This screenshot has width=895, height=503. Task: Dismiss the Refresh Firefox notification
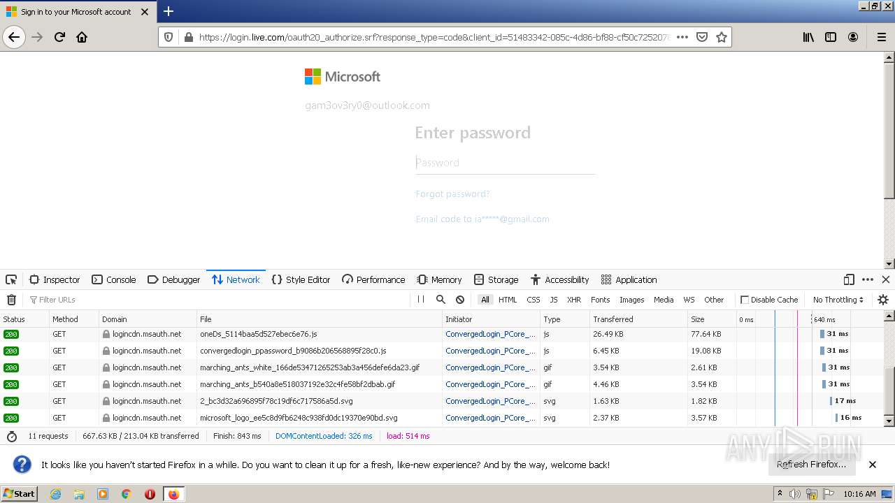tap(873, 465)
